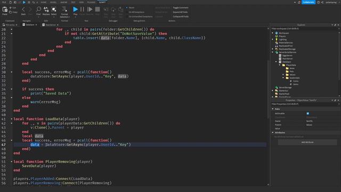The width and height of the screenshot is (341, 192).
Task: Collapse the fold arrow at PlayerRemoving function
Action: (x=12, y=162)
